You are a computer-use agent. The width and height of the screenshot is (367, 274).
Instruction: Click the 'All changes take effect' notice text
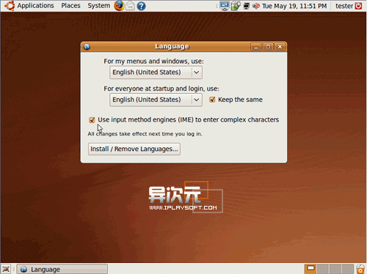pyautogui.click(x=145, y=134)
